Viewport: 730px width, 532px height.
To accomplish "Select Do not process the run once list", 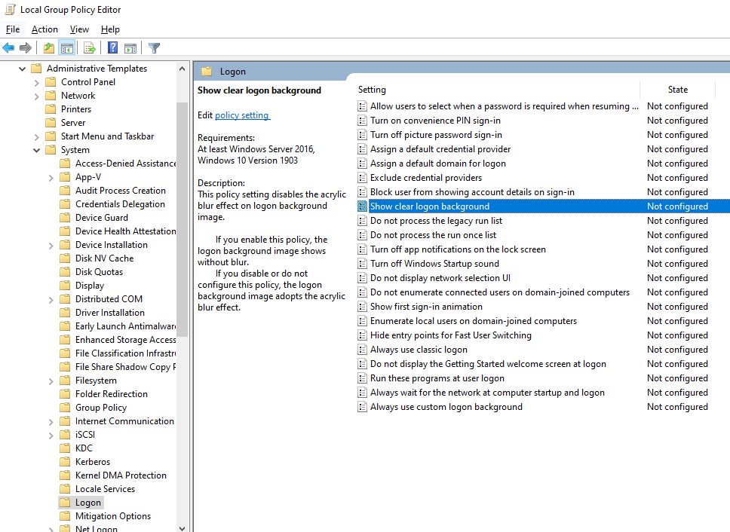I will (x=433, y=235).
